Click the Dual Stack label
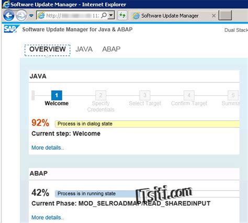 236,30
